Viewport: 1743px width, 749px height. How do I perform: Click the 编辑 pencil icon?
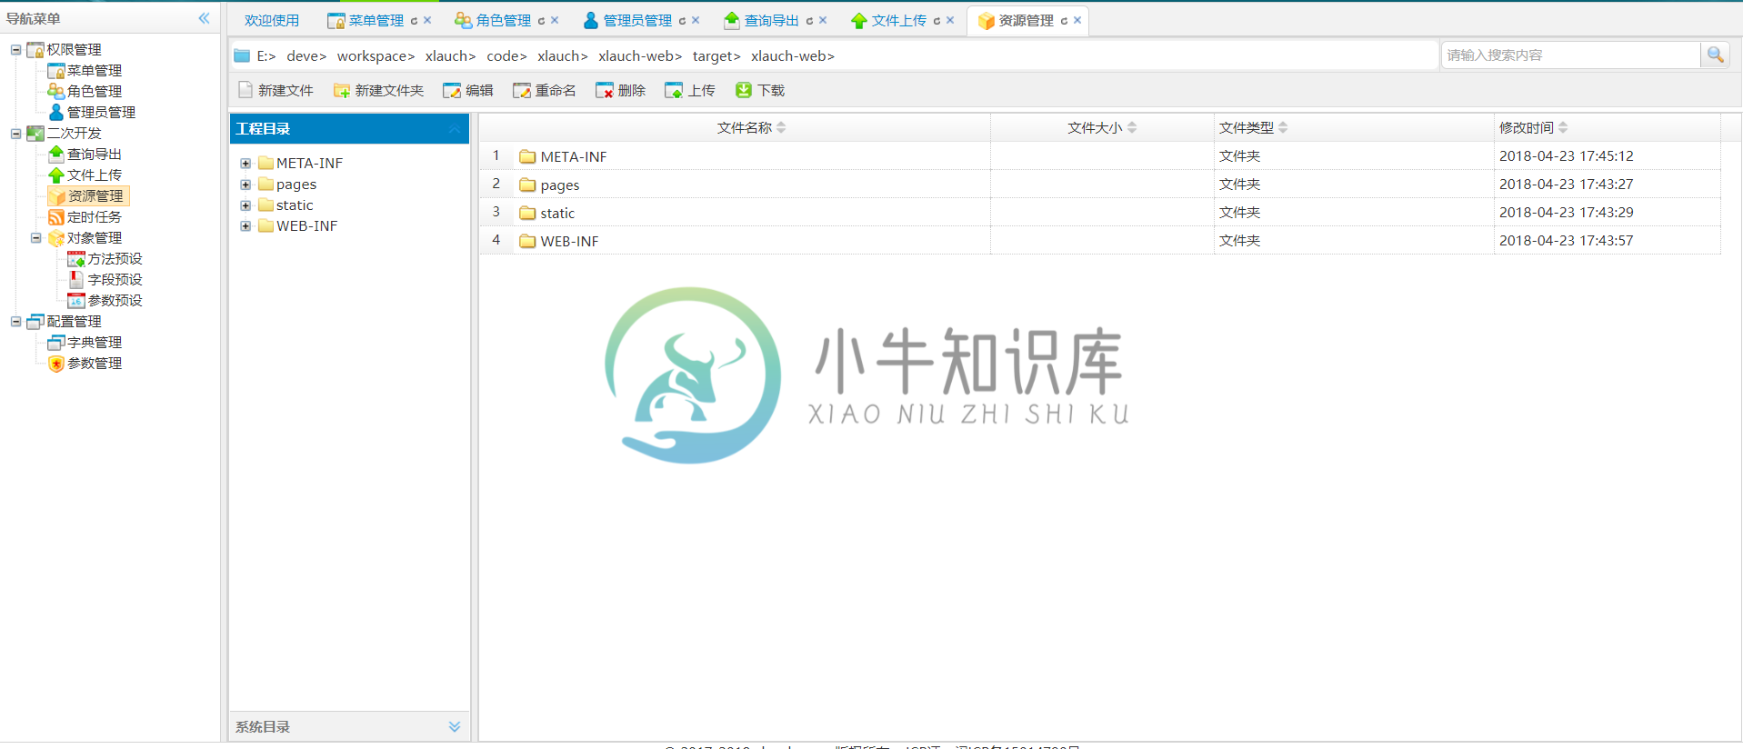pos(452,90)
